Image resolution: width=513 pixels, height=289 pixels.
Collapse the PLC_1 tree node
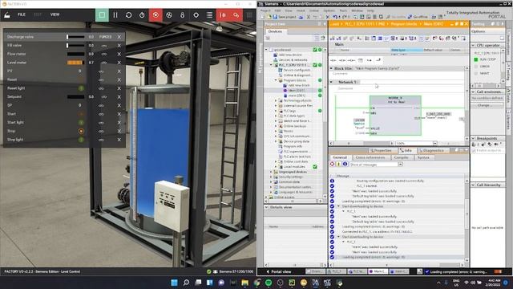point(271,65)
